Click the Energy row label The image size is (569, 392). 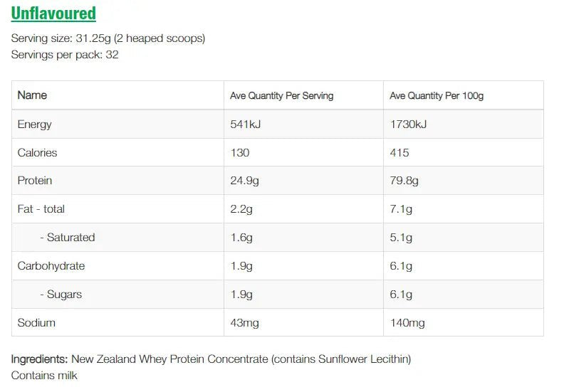click(x=34, y=125)
